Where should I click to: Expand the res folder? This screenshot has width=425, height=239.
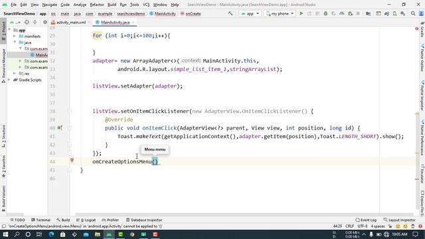click(x=15, y=74)
